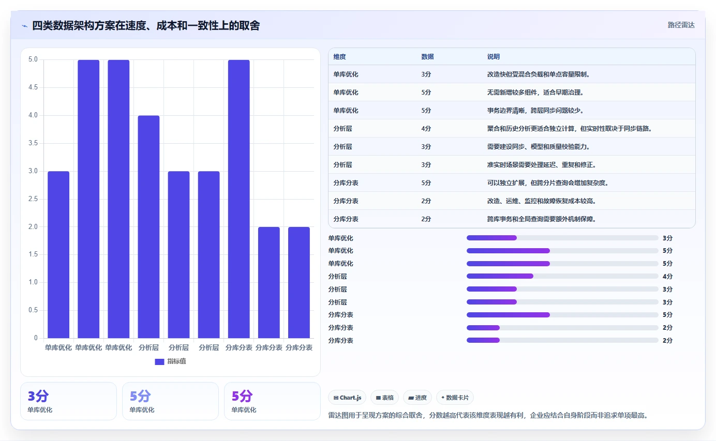Select the 单库优化 chart bar reaching 3.0
Screen dimensions: 716x441
(58, 255)
